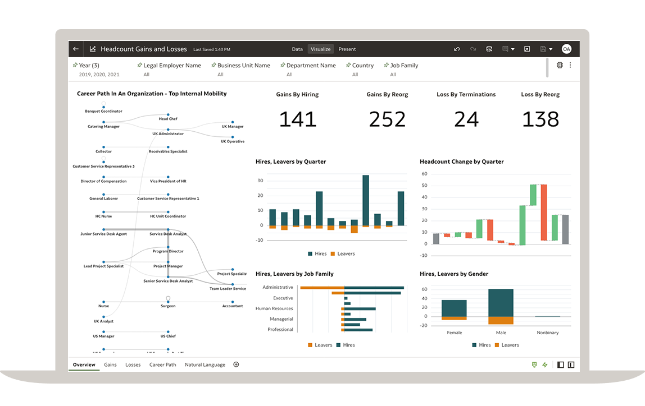Open the OA user profile avatar
The height and width of the screenshot is (406, 645).
tap(566, 49)
